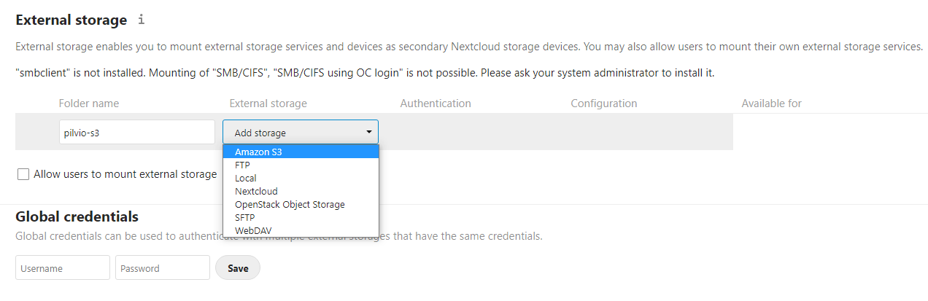
Task: Open the External storage info icon
Action: [x=142, y=20]
